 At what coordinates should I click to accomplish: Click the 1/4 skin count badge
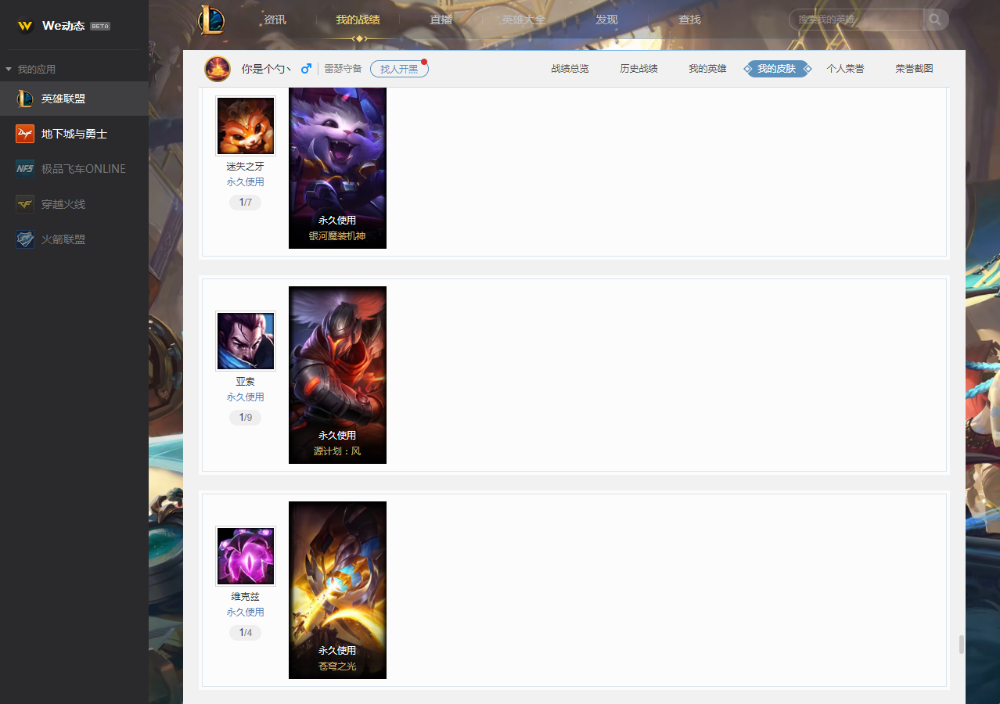coord(246,633)
